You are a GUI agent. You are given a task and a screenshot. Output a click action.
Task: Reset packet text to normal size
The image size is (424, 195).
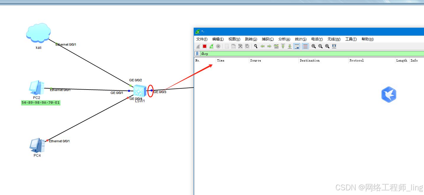(327, 46)
